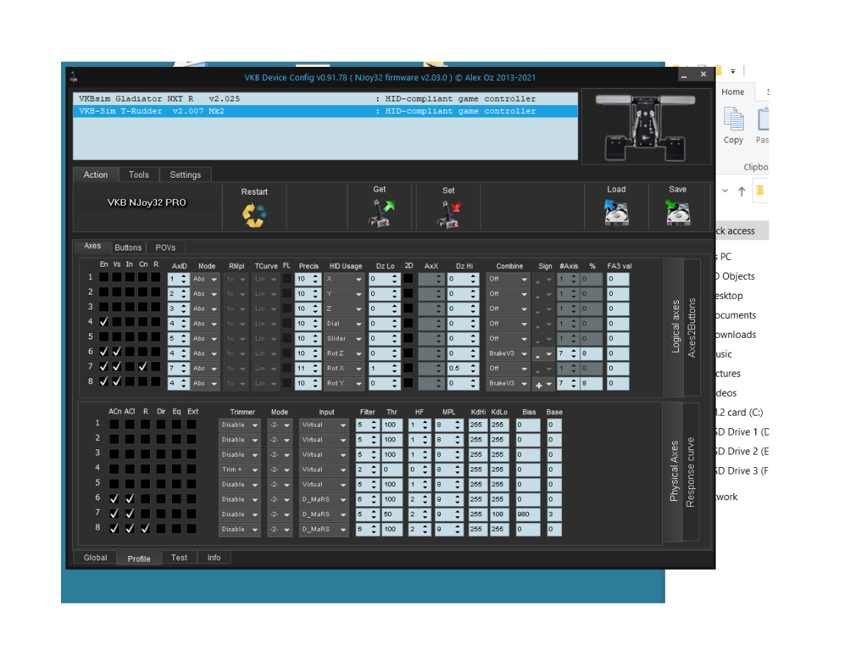Screen dimensions: 856x661
Task: Click the T-Rudder pedals device image
Action: (x=645, y=126)
